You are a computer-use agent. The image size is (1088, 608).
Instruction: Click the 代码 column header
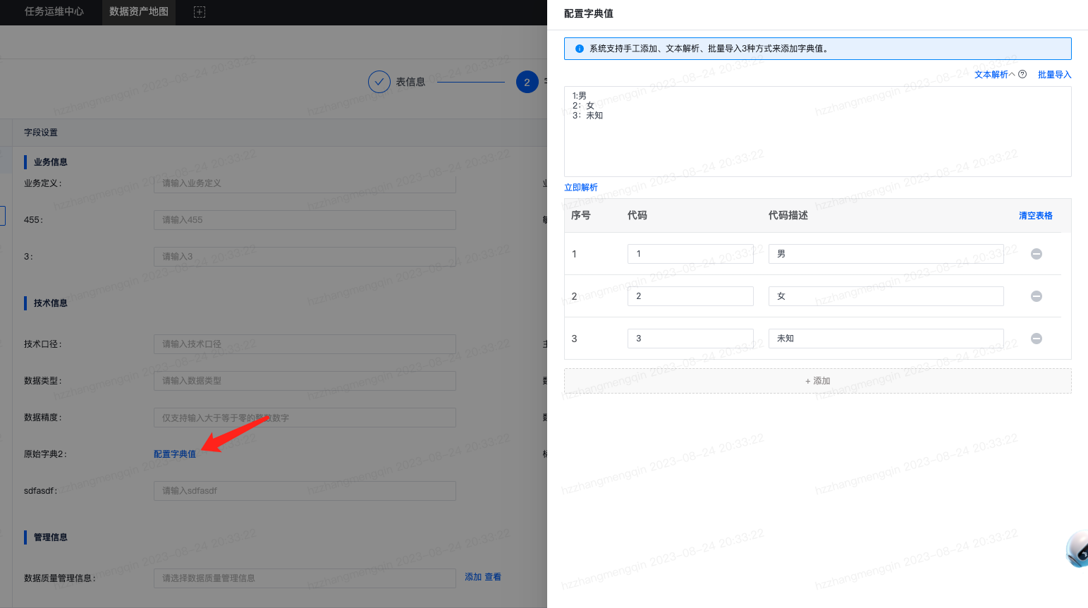[x=637, y=215]
